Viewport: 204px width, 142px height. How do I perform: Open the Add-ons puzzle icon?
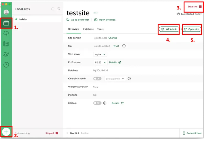click(x=6, y=54)
